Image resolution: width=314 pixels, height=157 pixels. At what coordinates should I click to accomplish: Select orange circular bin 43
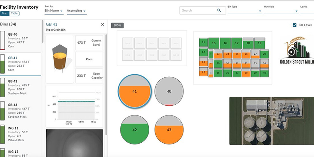pos(169,129)
